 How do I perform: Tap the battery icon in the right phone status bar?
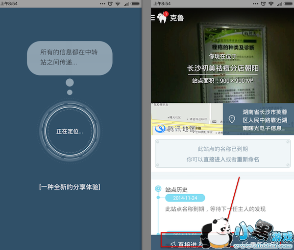tap(288, 3)
